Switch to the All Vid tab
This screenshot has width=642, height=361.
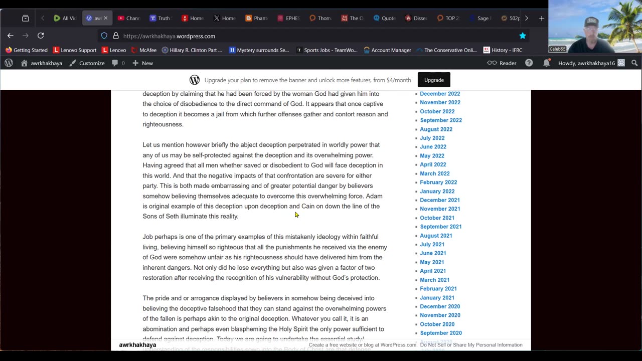[65, 18]
